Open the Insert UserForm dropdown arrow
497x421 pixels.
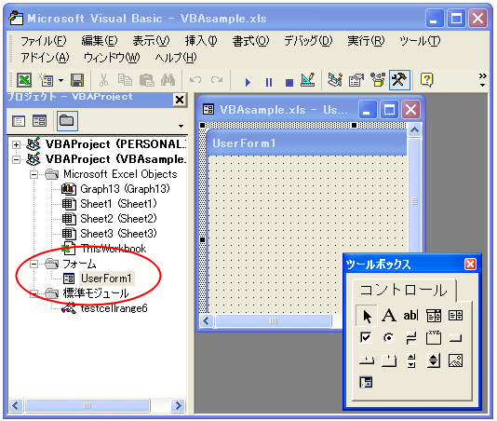[60, 80]
